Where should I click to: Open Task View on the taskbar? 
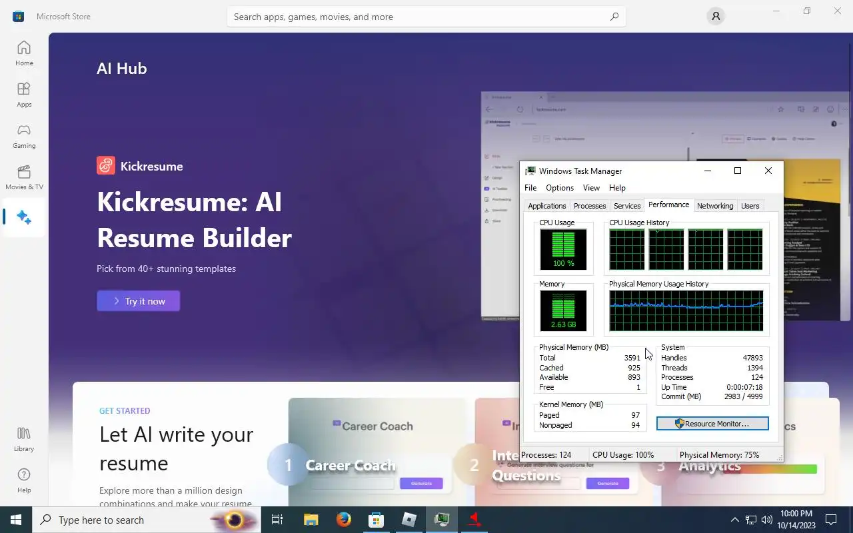pyautogui.click(x=277, y=520)
